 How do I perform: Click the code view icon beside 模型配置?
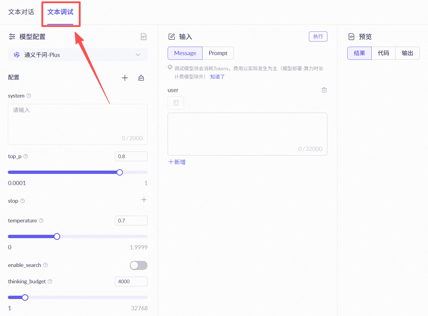tap(144, 37)
